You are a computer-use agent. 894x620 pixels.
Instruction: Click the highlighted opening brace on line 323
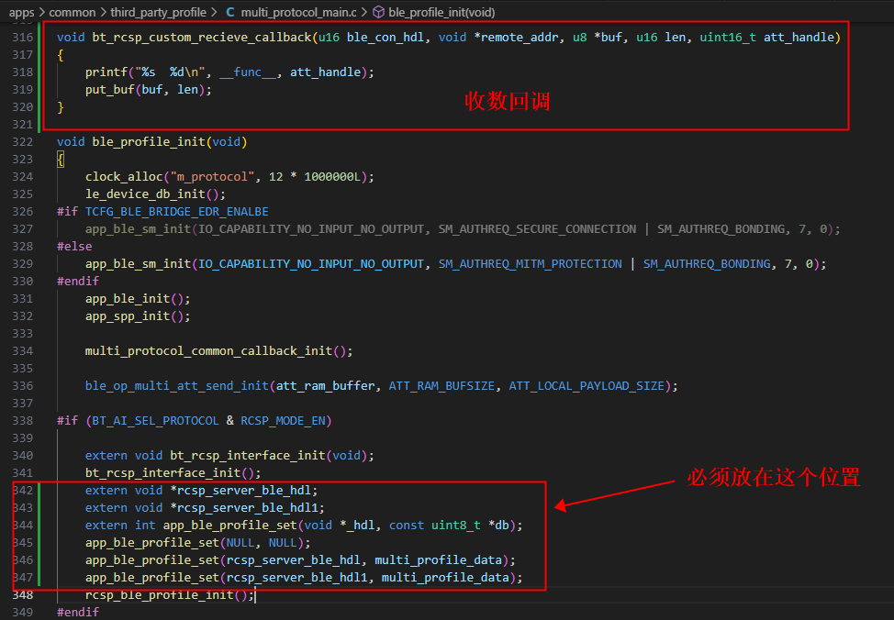coord(61,159)
